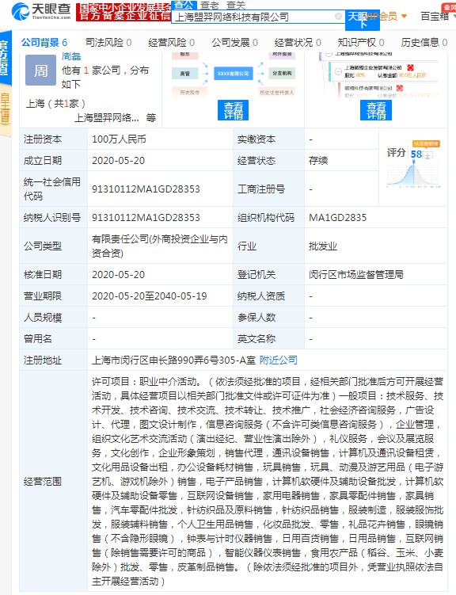The width and height of the screenshot is (456, 595).
Task: Click the score distribution chart
Action: pos(413,176)
